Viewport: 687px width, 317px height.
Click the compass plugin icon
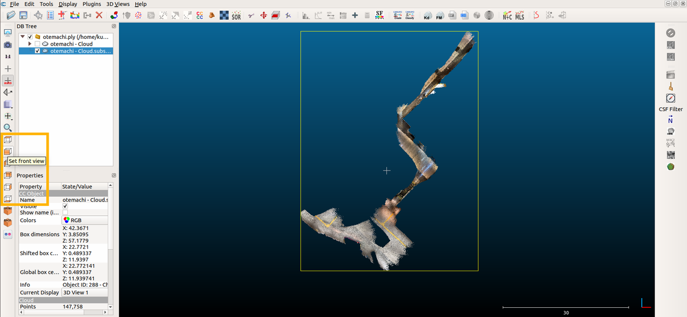670,98
